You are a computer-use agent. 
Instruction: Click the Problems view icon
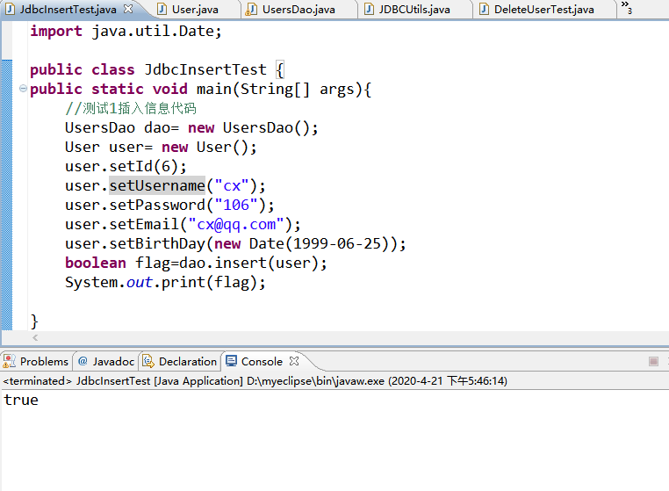pyautogui.click(x=10, y=361)
